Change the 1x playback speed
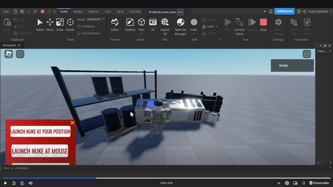Screen dimensions: 333x187 (x=279, y=183)
